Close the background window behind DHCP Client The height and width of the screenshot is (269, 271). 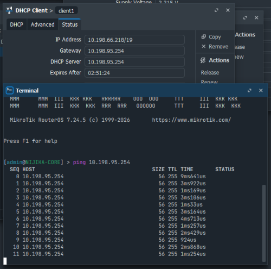[x=256, y=18]
